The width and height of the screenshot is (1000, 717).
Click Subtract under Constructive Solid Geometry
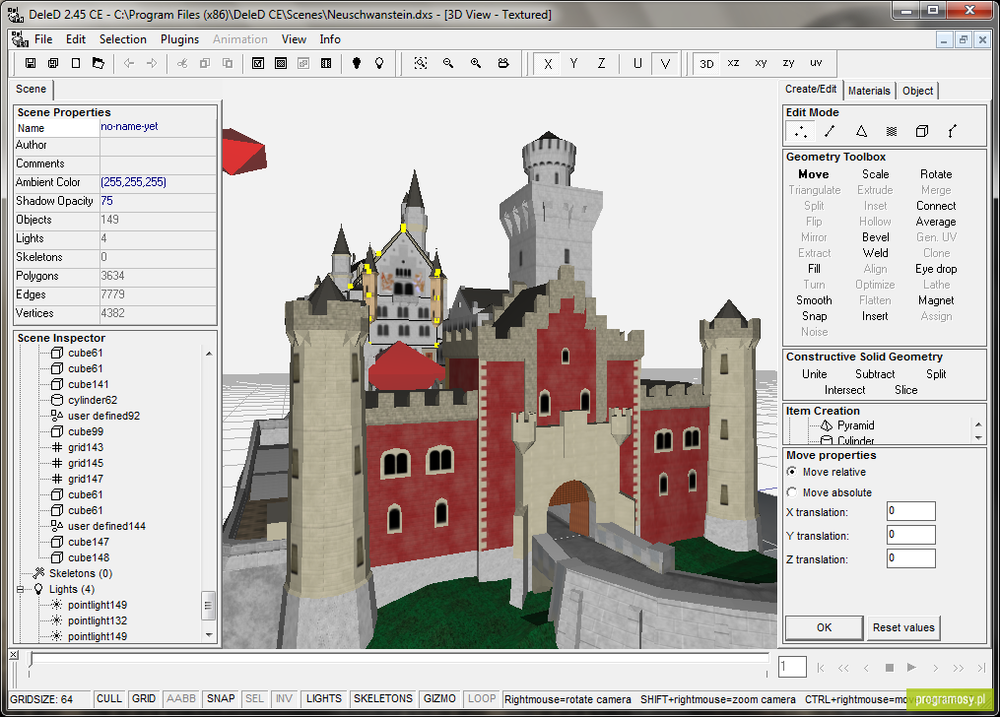coord(875,375)
